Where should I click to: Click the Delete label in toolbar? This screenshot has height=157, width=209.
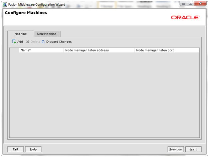[35, 42]
